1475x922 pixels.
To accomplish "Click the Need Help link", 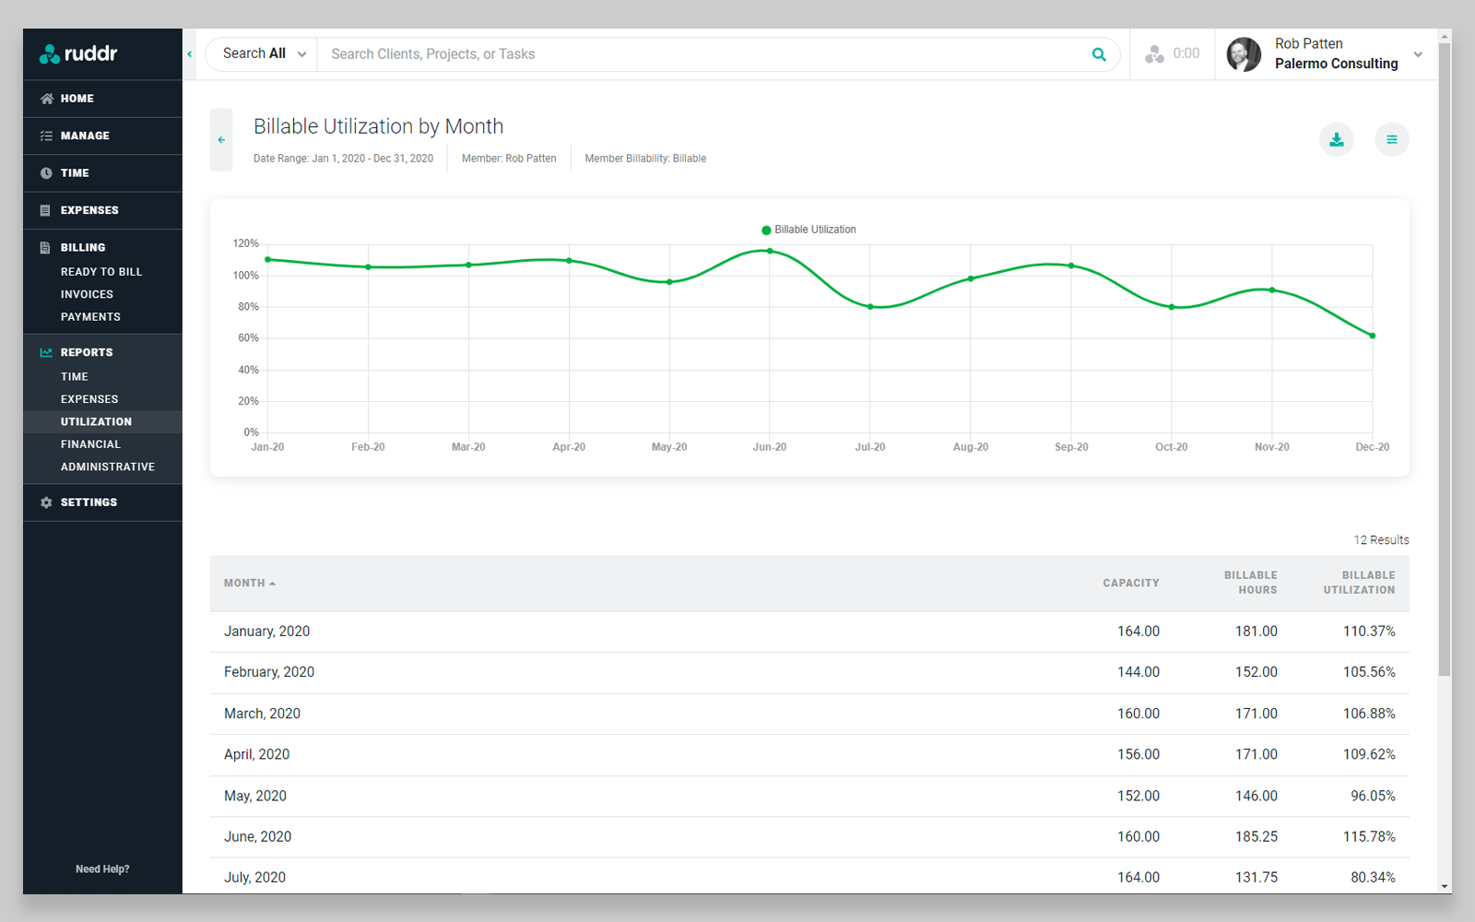I will 102,868.
